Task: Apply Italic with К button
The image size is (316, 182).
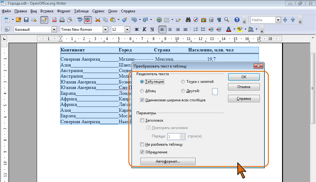Action: click(144, 30)
